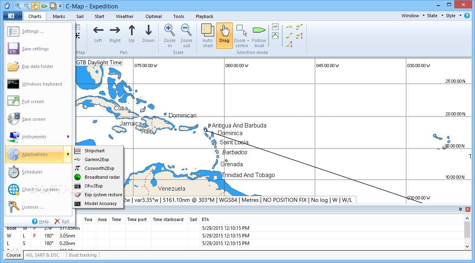Screen dimensions: 475x263
Task: Toggle Zoom + centre selection mode
Action: 241,36
